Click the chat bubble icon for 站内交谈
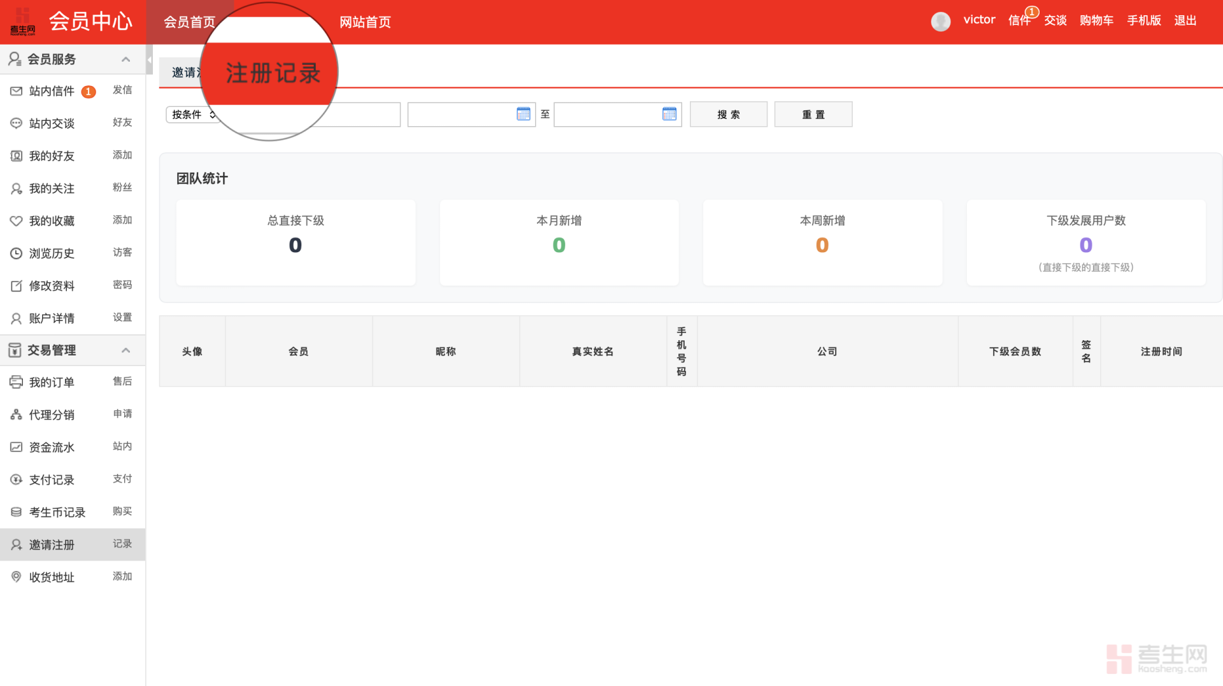 (16, 124)
